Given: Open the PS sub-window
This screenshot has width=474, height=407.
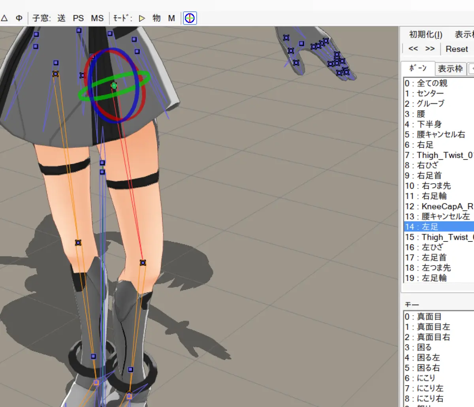Looking at the screenshot, I should click(78, 18).
